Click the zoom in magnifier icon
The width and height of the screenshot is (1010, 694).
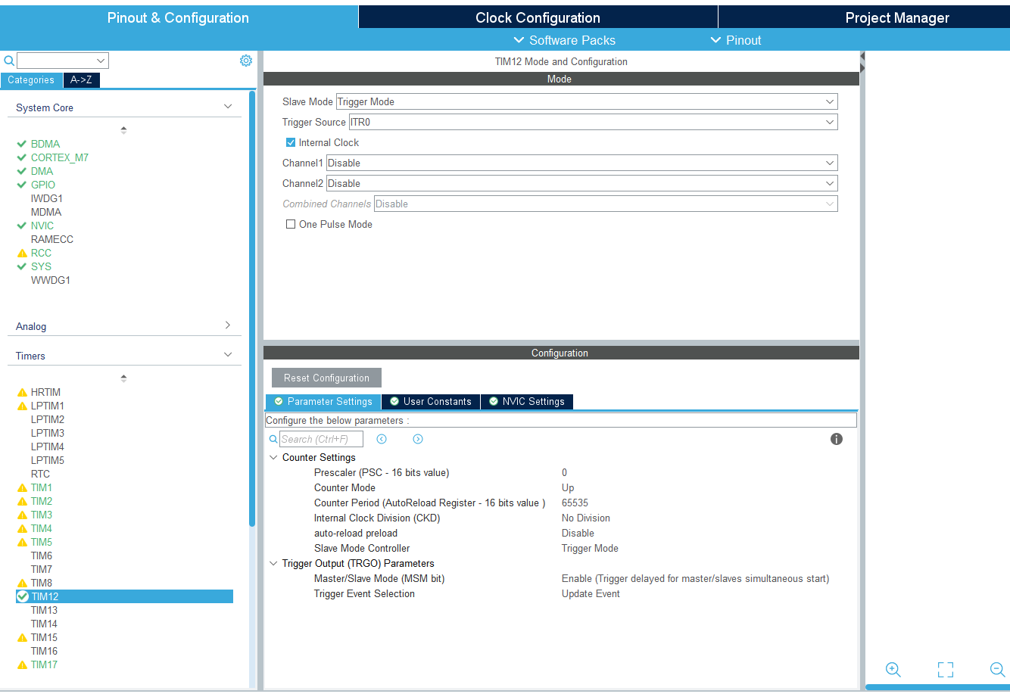coord(893,670)
